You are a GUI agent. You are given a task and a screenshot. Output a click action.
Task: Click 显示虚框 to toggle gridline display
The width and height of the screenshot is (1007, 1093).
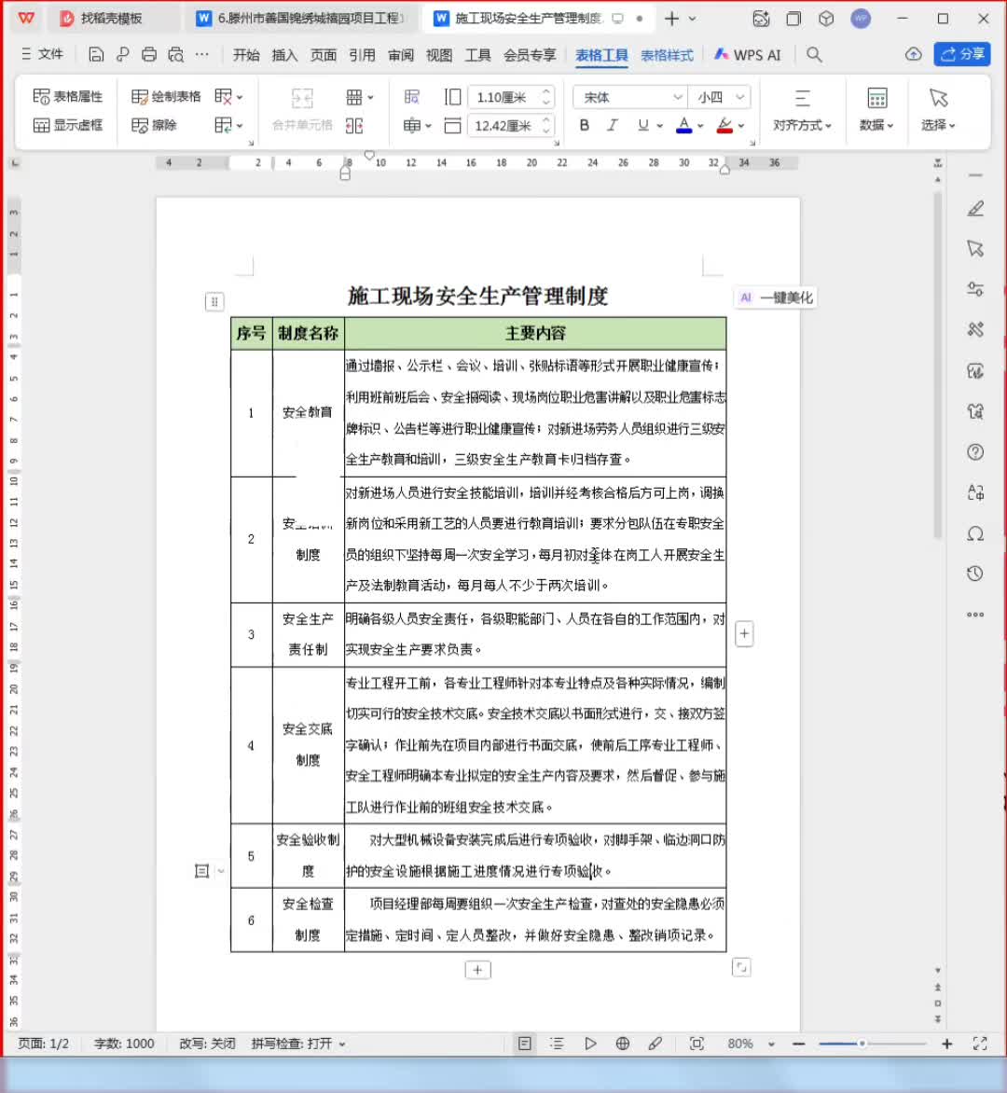tap(70, 125)
